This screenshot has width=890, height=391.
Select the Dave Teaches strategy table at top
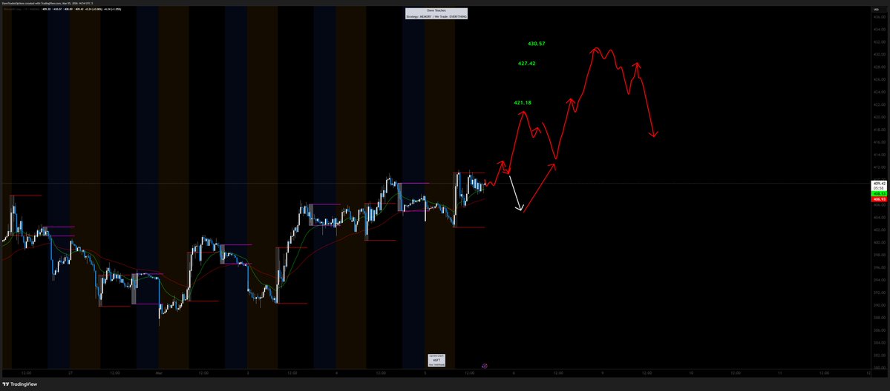click(436, 13)
